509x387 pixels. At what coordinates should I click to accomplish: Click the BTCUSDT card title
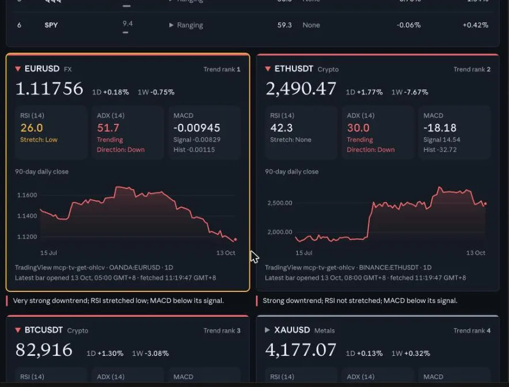[x=44, y=330]
